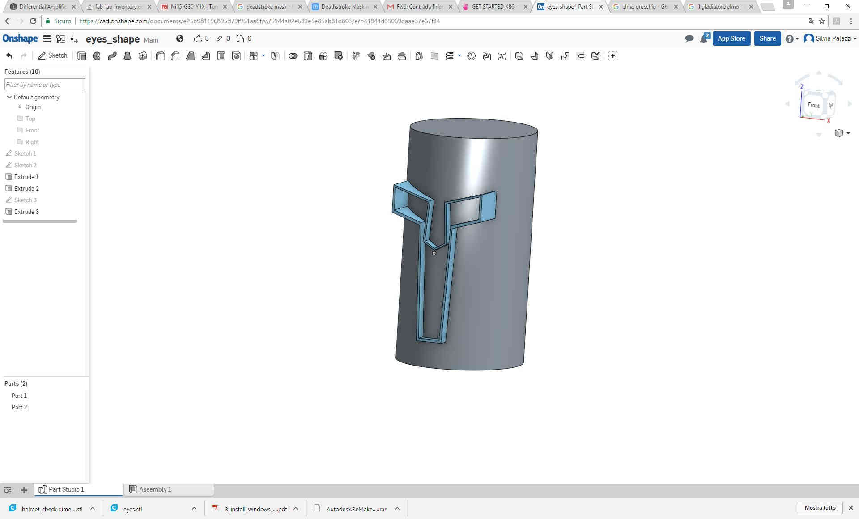Open the comments speech bubble
Viewport: 859px width, 519px height.
(689, 39)
